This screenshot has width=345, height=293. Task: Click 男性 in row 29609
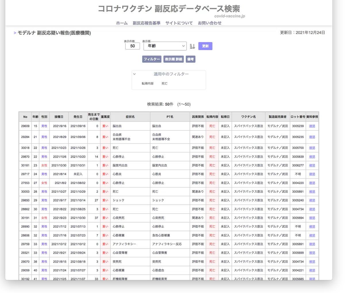[x=44, y=126]
